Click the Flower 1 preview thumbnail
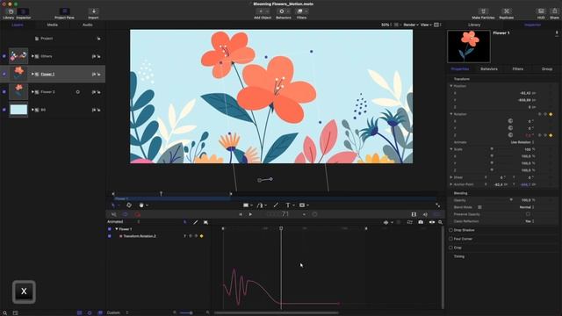This screenshot has width=562, height=316. pos(469,47)
